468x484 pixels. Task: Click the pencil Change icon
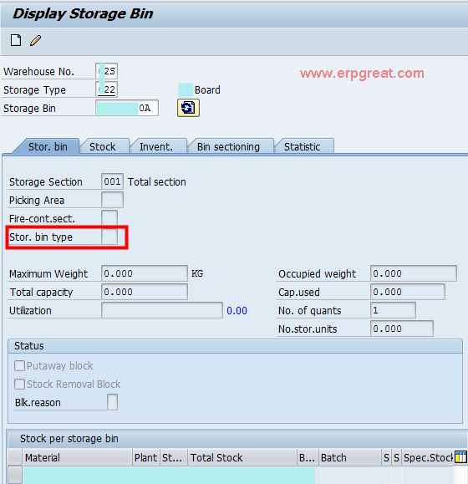tap(35, 40)
